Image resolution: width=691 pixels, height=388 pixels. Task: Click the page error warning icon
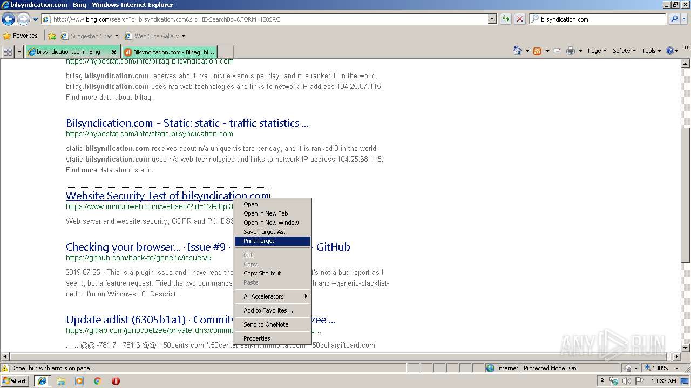[x=5, y=368]
